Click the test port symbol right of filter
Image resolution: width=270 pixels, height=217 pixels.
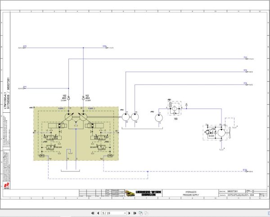pos(186,105)
